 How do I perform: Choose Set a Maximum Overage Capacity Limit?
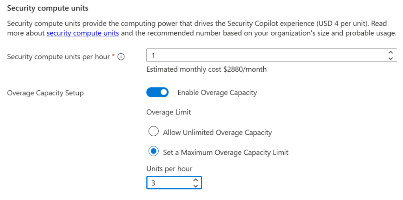click(153, 152)
